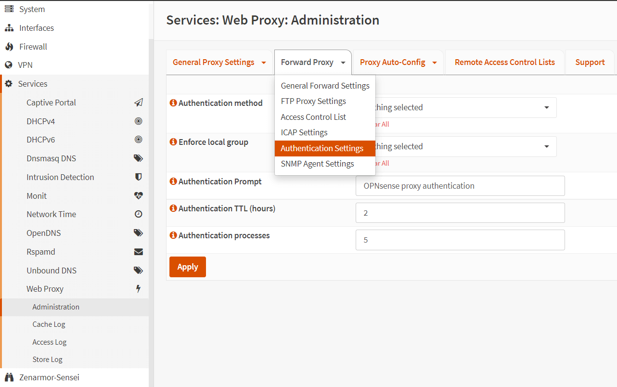The width and height of the screenshot is (617, 387).
Task: Click info icon beside Authentication TTL
Action: 173,208
